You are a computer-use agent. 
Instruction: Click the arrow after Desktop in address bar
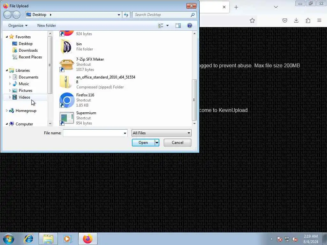pyautogui.click(x=50, y=15)
